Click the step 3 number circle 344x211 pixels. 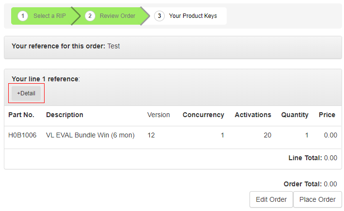pyautogui.click(x=159, y=16)
